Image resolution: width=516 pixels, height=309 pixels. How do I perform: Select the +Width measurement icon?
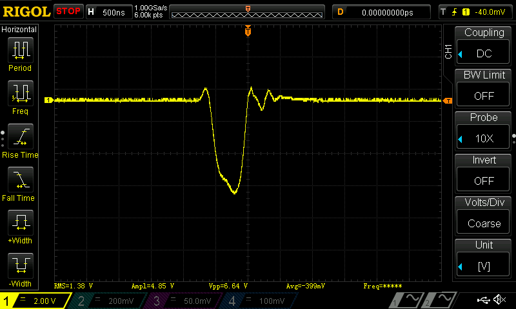pyautogui.click(x=21, y=223)
